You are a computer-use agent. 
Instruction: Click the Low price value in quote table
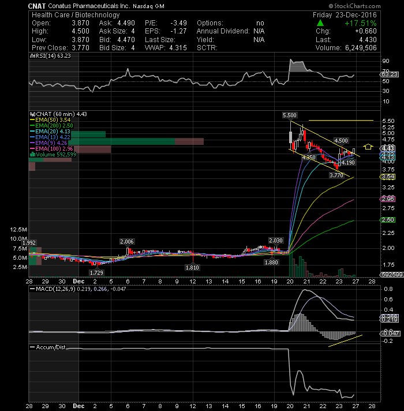[80, 40]
